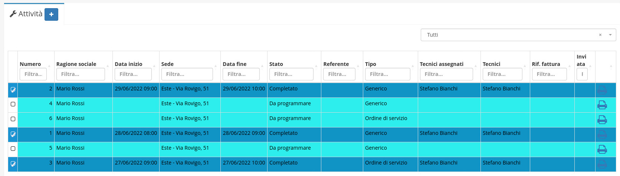Click the Tecnici assegnati column header

[x=442, y=64]
